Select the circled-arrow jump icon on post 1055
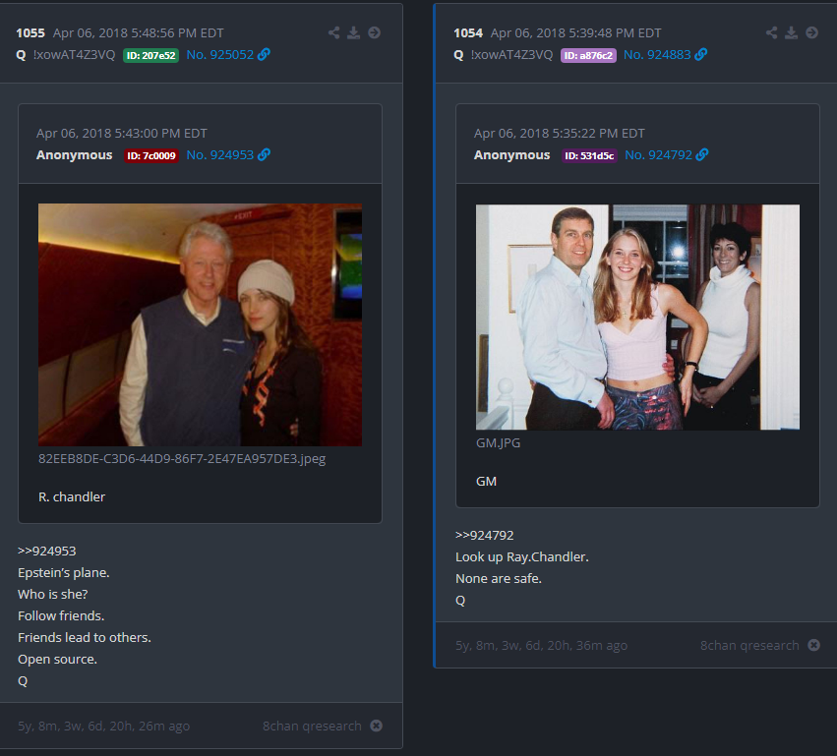Image resolution: width=837 pixels, height=756 pixels. [375, 31]
